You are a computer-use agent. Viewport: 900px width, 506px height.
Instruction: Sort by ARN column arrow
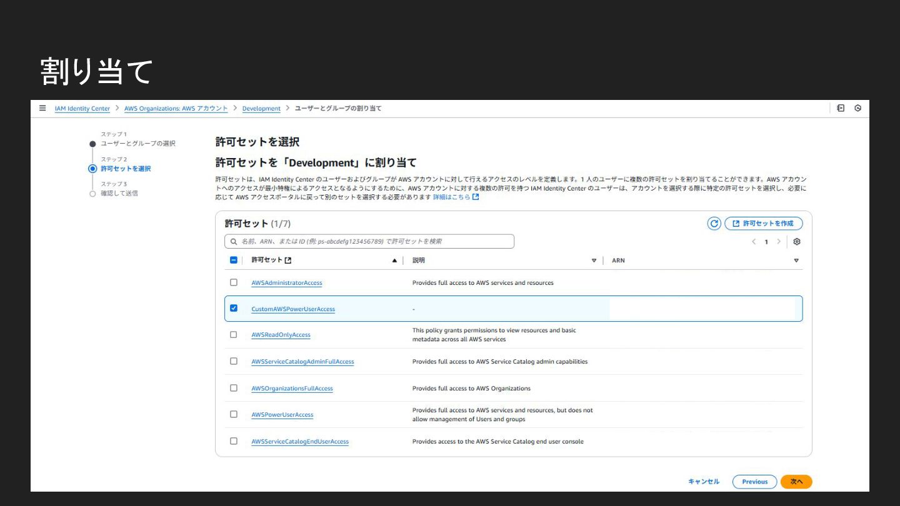point(796,260)
